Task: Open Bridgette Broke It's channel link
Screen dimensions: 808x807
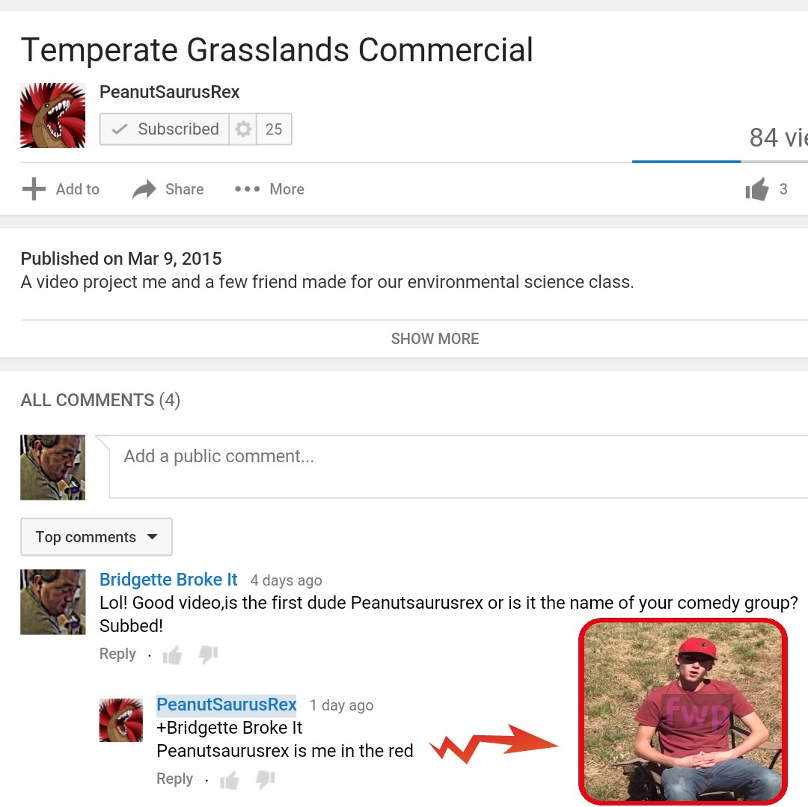Action: (168, 580)
